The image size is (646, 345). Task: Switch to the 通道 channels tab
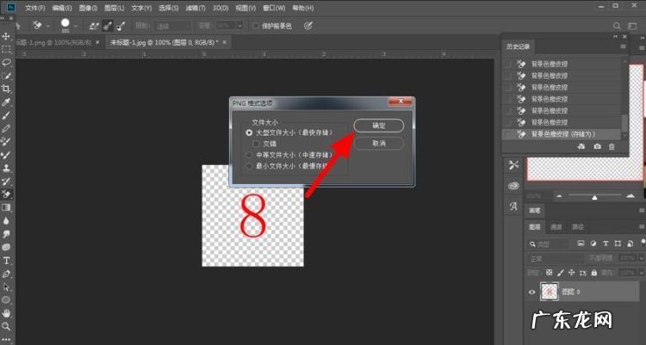coord(556,227)
